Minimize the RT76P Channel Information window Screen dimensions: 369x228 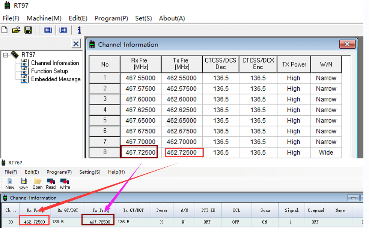point(353,198)
